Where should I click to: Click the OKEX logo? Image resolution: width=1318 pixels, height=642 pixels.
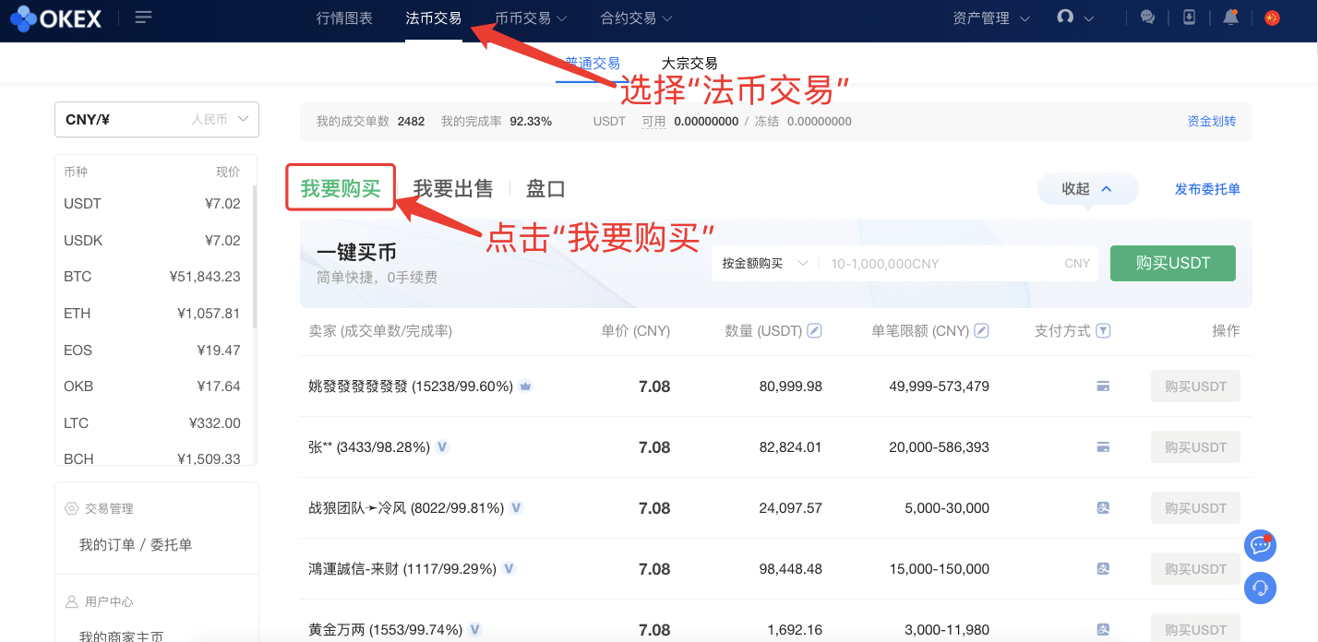pos(56,18)
